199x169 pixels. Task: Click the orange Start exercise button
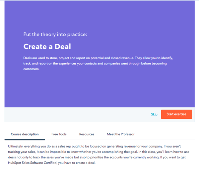(176, 114)
